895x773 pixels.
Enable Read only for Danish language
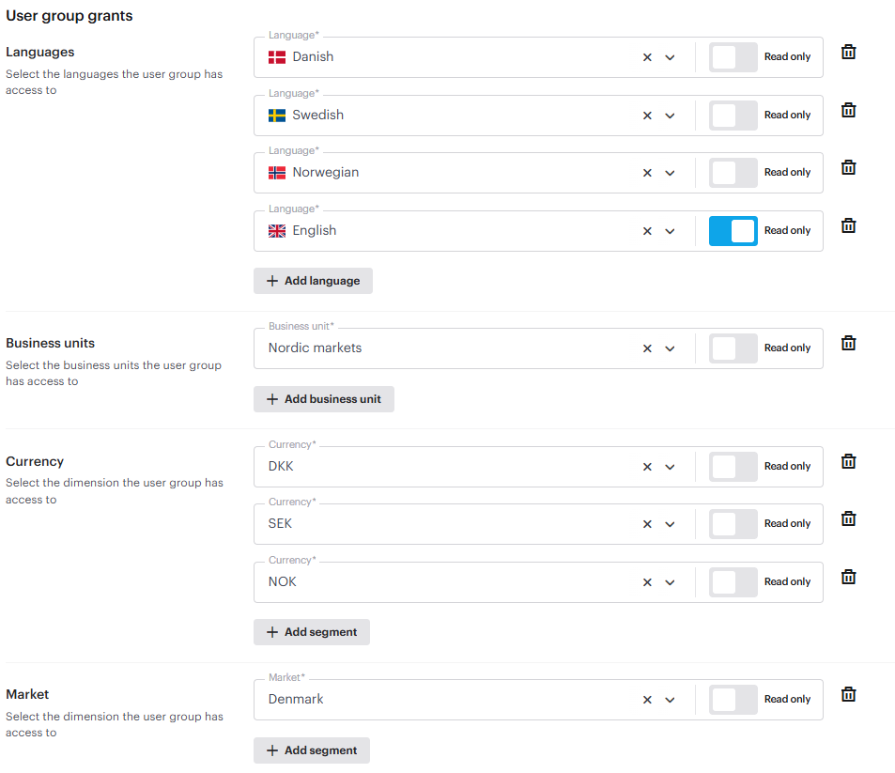point(733,57)
